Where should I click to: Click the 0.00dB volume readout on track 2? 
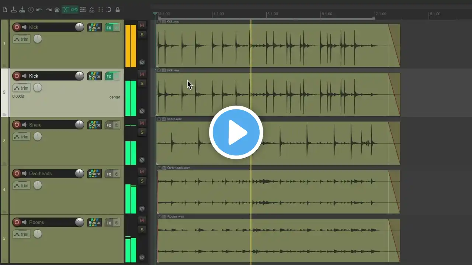[x=18, y=97]
